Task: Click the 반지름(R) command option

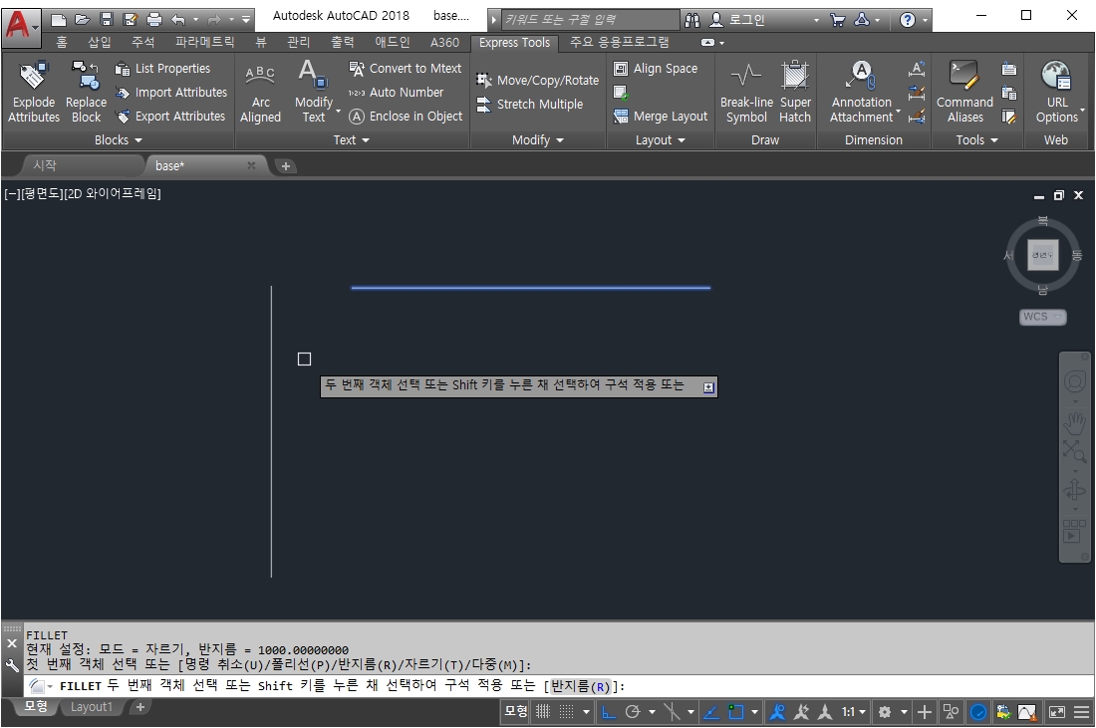Action: 580,686
